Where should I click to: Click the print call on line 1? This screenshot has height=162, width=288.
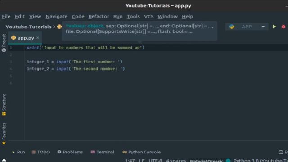point(33,48)
